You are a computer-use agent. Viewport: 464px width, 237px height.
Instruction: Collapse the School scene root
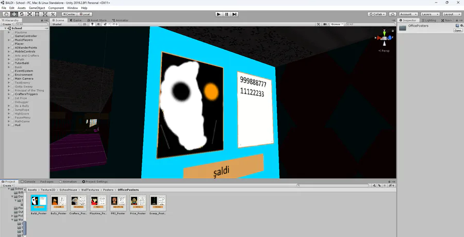click(x=5, y=28)
